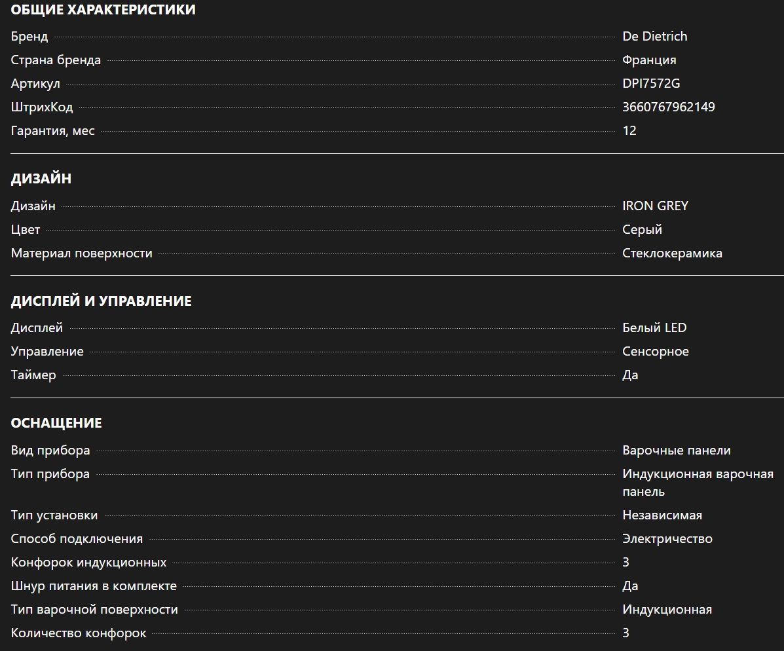Click the Серый color value

click(642, 230)
